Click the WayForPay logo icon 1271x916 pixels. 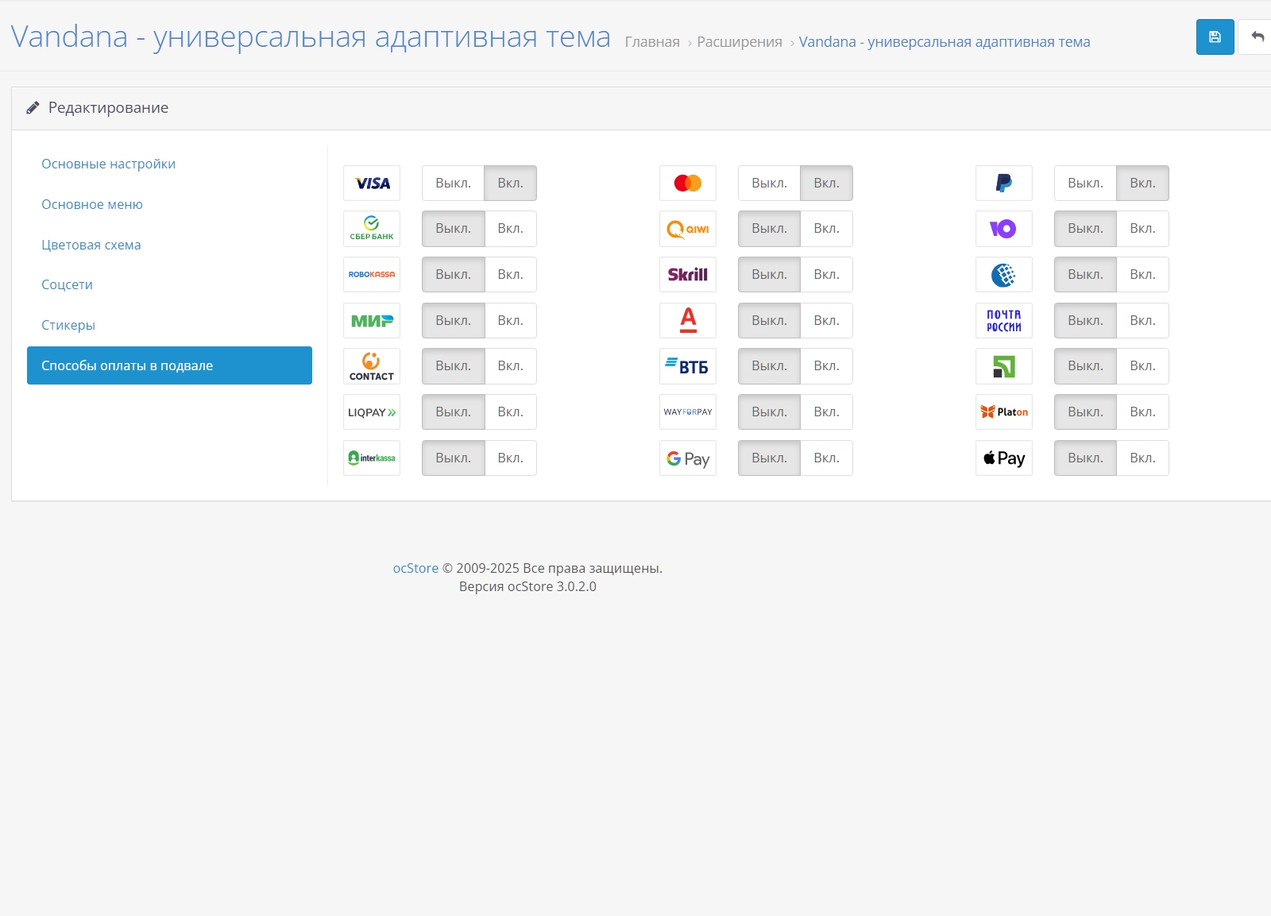point(688,412)
